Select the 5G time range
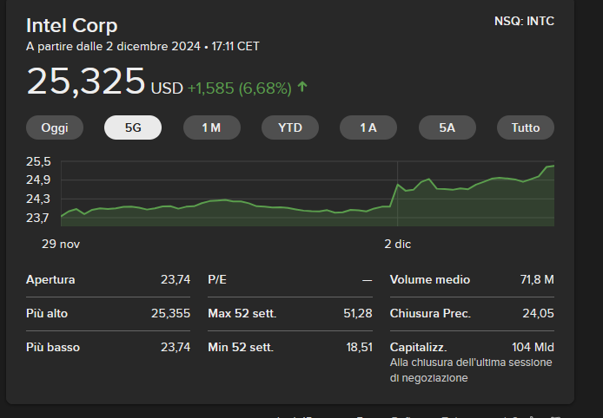This screenshot has width=603, height=418. [x=133, y=127]
